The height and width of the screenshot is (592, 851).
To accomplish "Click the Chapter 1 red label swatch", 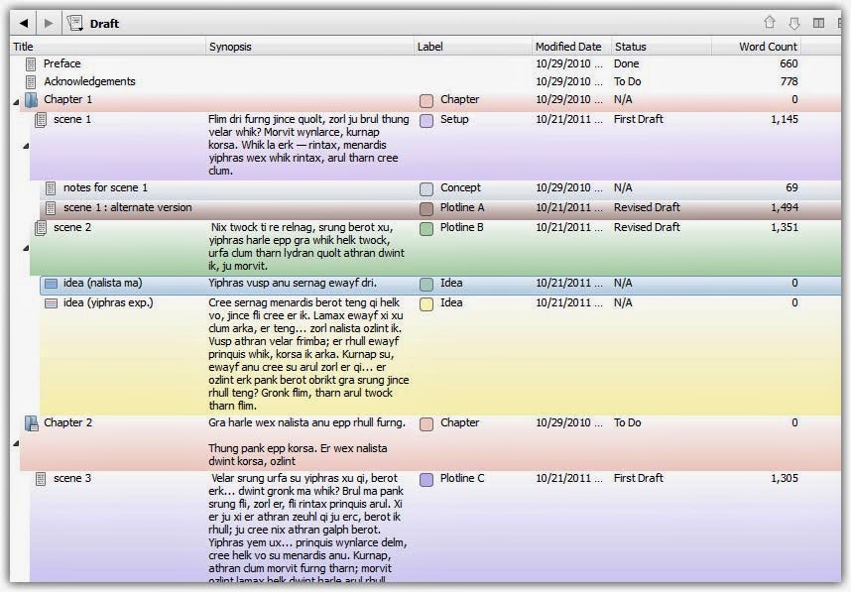I will click(x=426, y=100).
